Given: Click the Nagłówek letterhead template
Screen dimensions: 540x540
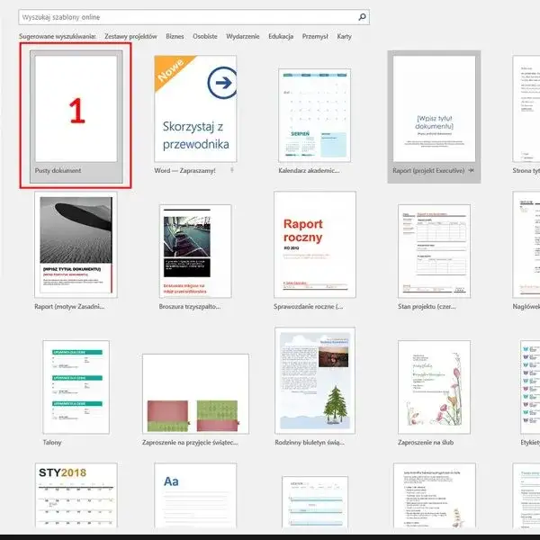Looking at the screenshot, I should tap(526, 245).
